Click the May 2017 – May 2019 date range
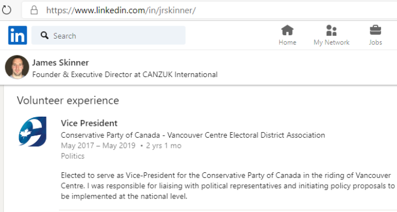This screenshot has height=212, width=397. click(98, 146)
